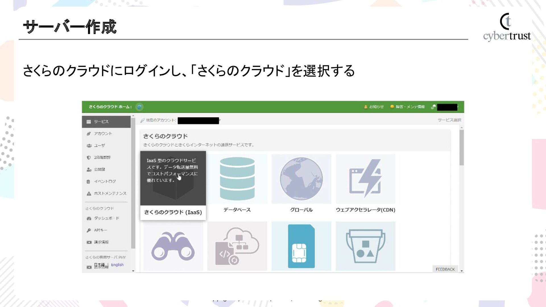Click the main panel vertical scrollbar thumb
Viewport: 546px width, 307px height.
[x=462, y=148]
